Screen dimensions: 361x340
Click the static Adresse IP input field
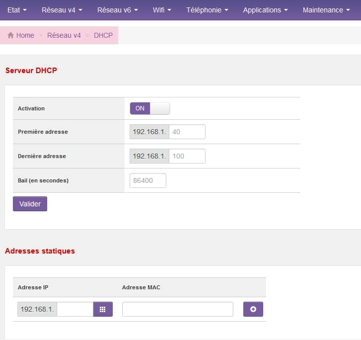point(75,309)
